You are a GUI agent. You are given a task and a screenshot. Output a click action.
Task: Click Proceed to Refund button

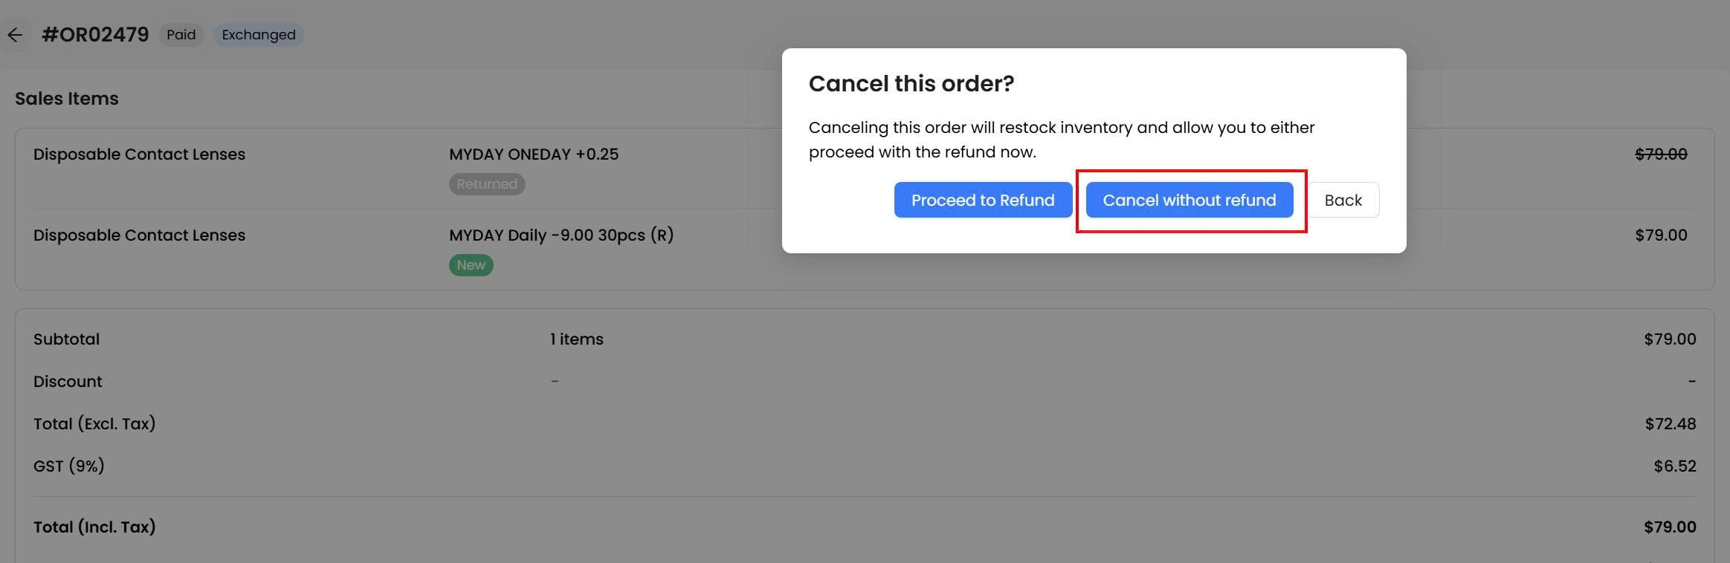(983, 200)
